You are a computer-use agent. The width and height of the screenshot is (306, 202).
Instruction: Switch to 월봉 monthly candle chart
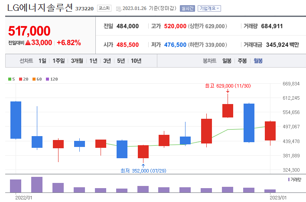point(258,61)
